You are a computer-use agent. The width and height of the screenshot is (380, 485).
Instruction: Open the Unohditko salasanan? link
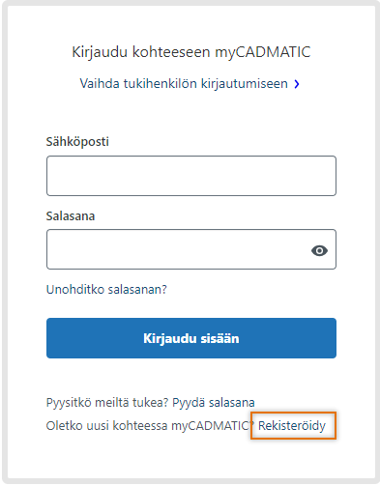click(106, 290)
